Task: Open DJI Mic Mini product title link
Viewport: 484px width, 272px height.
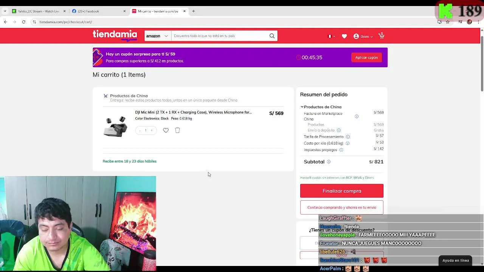Action: 193,112
